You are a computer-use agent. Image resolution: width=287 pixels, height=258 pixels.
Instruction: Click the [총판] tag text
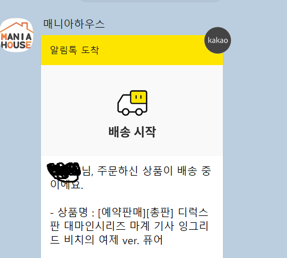pyautogui.click(x=160, y=213)
